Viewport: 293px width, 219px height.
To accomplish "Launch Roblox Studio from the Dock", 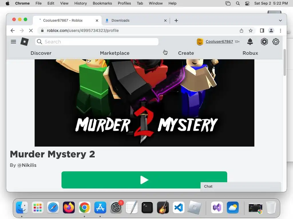I will (194, 208).
